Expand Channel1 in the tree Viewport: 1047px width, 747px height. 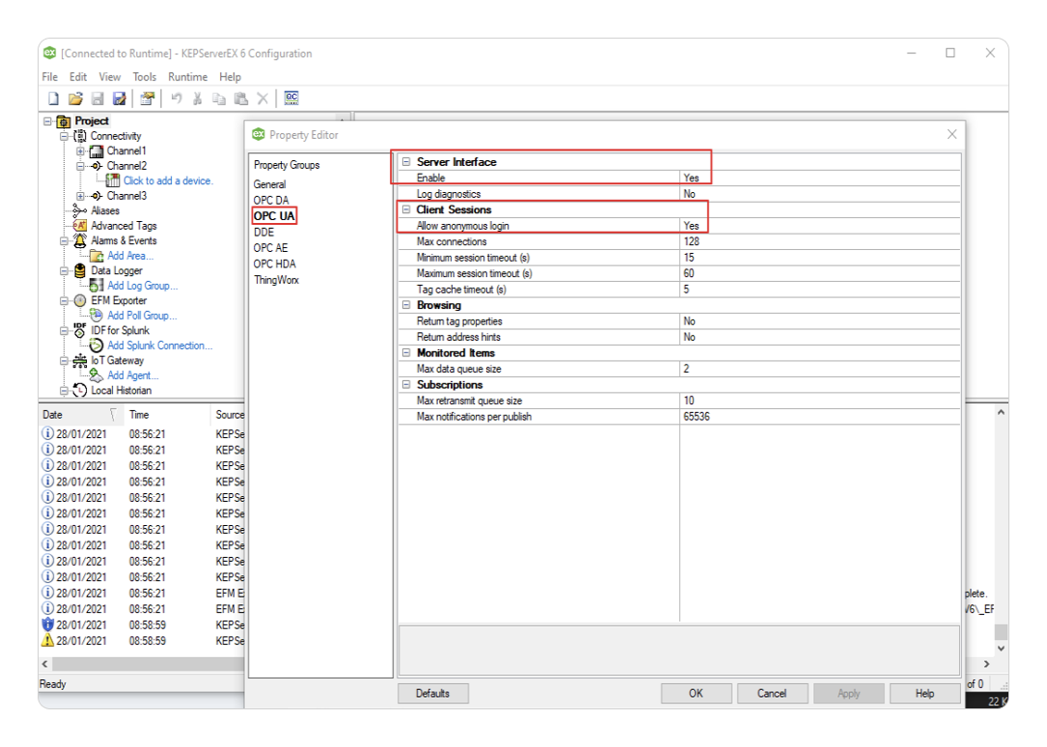pos(80,151)
